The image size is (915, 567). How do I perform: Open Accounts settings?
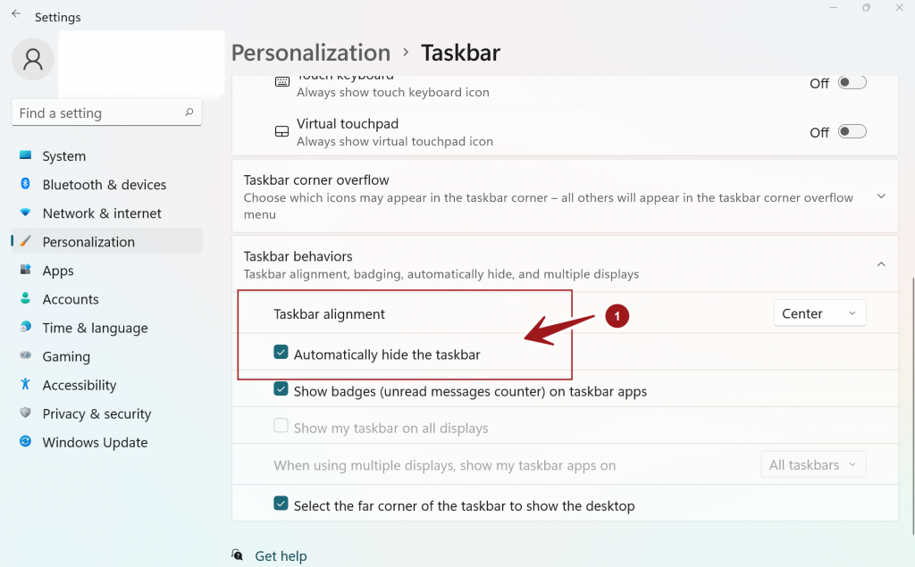click(x=71, y=298)
